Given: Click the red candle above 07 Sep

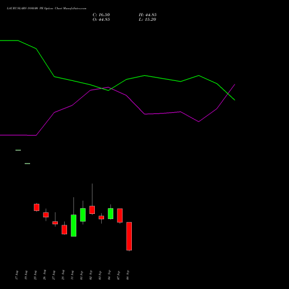Looking at the screenshot, I should (x=120, y=216).
